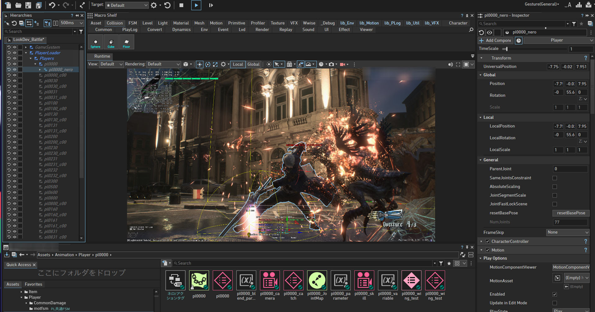The width and height of the screenshot is (595, 312).
Task: Collapse the PlayerLoader tree node
Action: pyautogui.click(x=26, y=53)
